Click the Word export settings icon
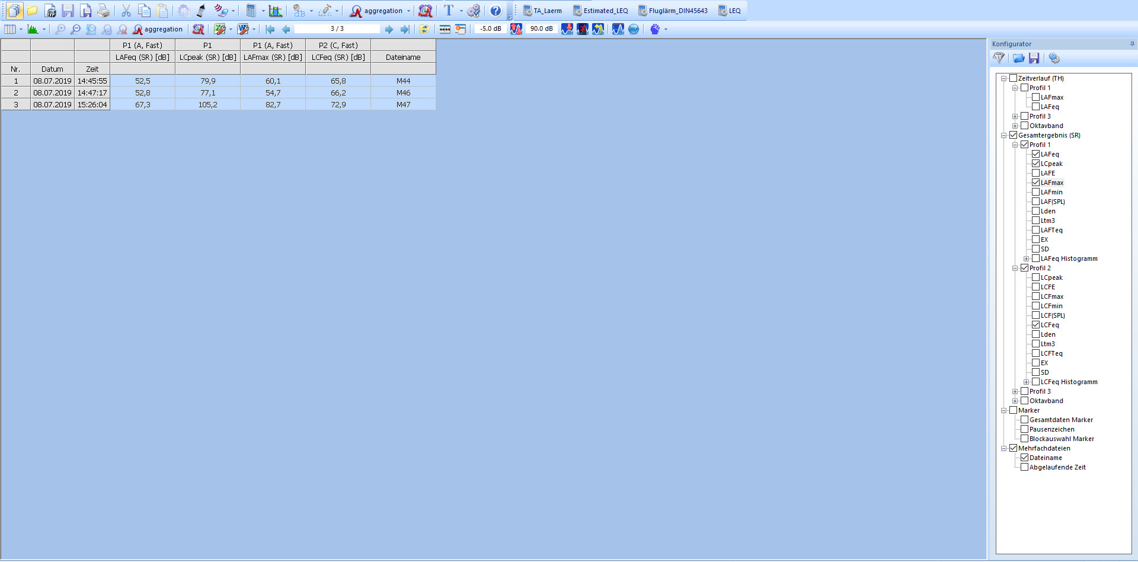This screenshot has width=1138, height=562. 243,29
